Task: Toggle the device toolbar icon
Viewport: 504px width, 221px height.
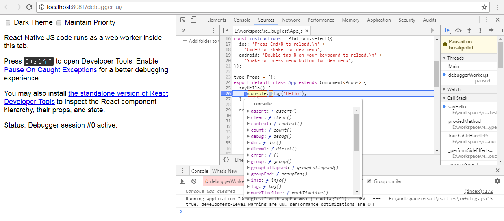Action: click(x=193, y=20)
